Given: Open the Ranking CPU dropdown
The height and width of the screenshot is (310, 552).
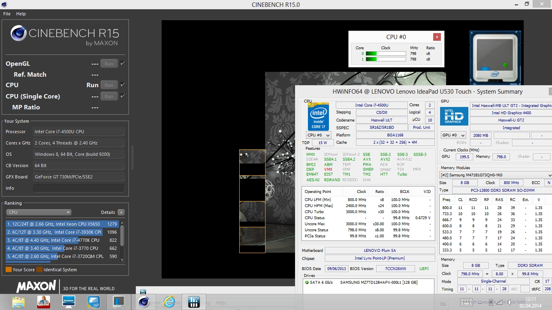Looking at the screenshot, I should pos(39,212).
